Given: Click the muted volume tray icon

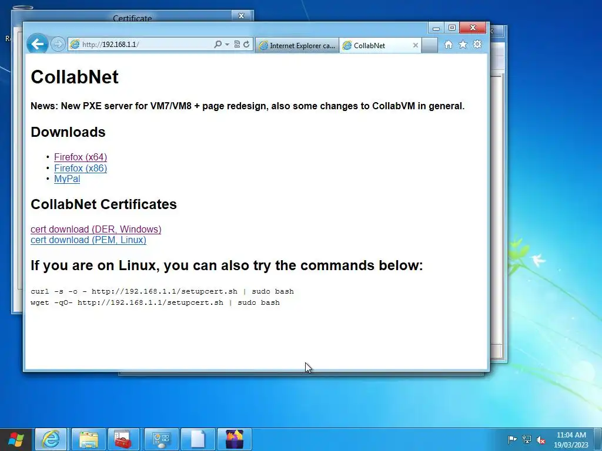Looking at the screenshot, I should click(541, 440).
